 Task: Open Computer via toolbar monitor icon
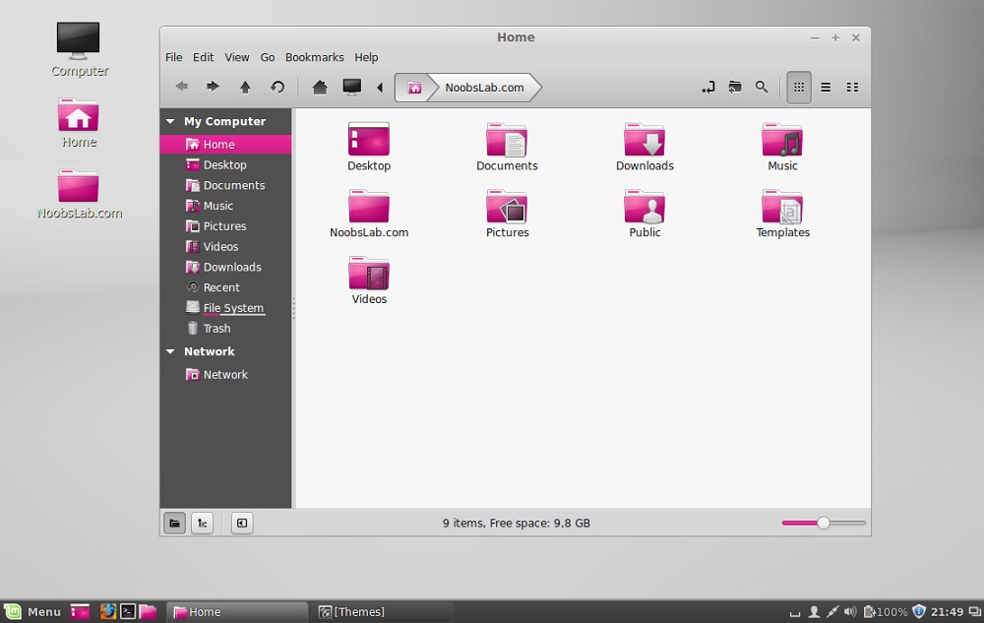(352, 88)
